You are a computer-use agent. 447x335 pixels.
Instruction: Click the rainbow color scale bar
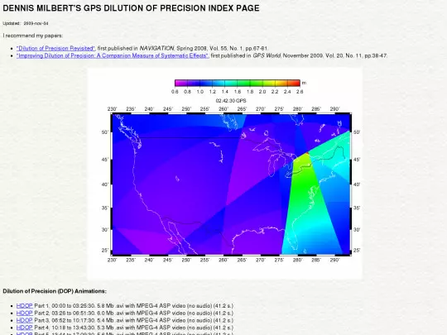(238, 83)
